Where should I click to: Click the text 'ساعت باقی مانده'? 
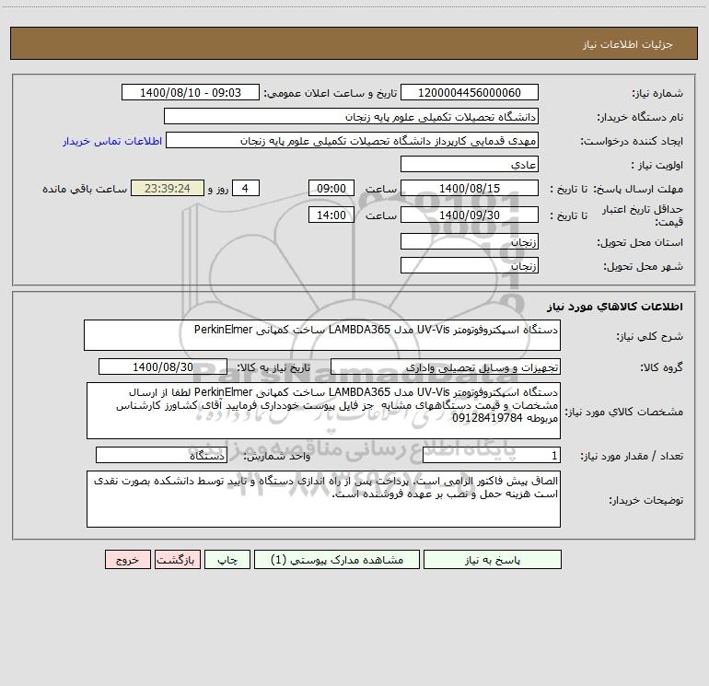pyautogui.click(x=85, y=189)
